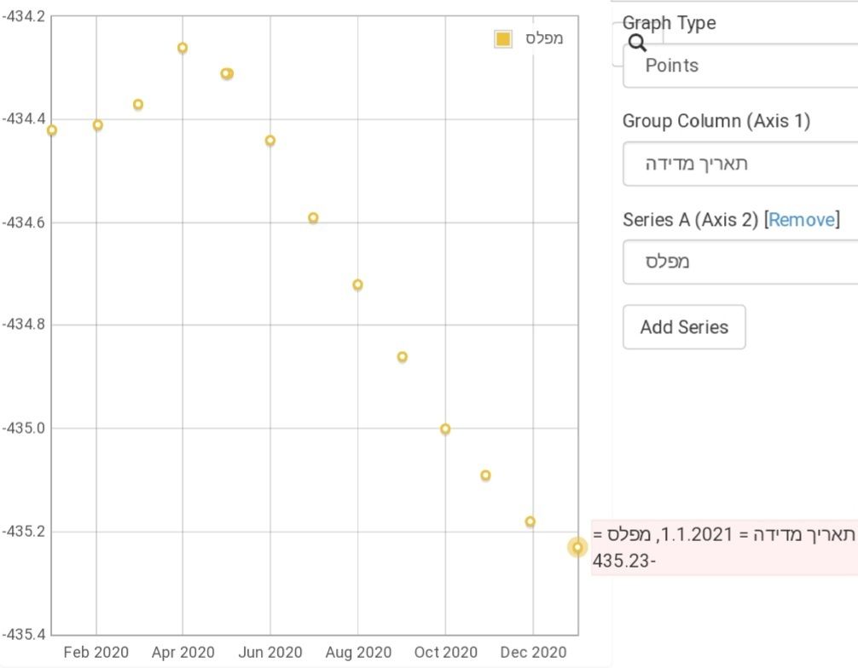Click the data point between Feb and Apr 2020
The image size is (858, 668).
click(138, 105)
